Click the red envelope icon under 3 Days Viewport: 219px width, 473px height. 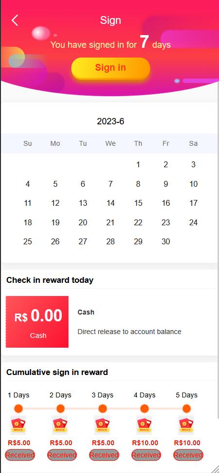pyautogui.click(x=102, y=425)
